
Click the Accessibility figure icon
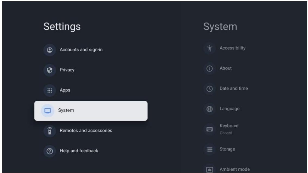[210, 48]
